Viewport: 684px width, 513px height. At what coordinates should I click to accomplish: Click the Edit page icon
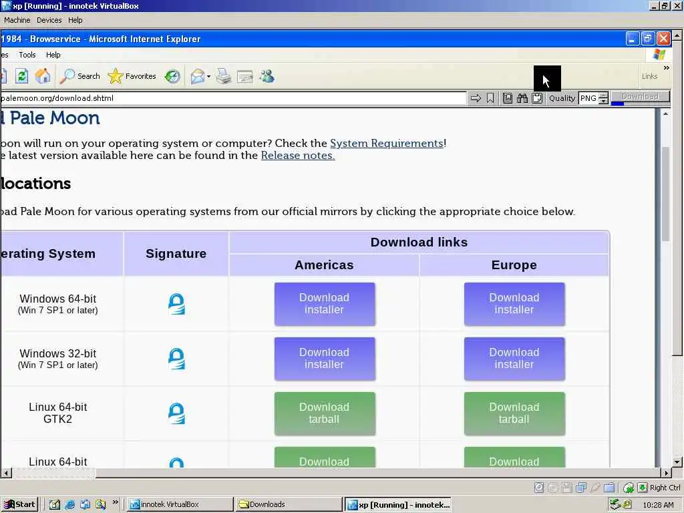(244, 77)
